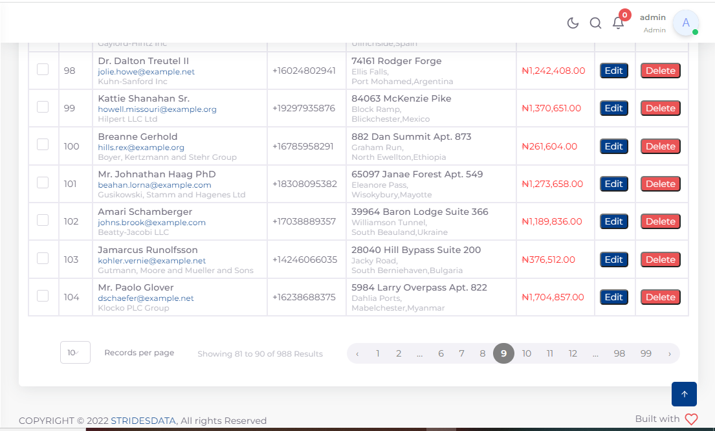Jump to page 99 in pagination
The width and height of the screenshot is (715, 431).
[646, 353]
